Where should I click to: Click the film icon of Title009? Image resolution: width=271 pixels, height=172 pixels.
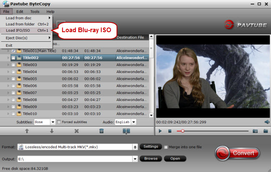(x=19, y=107)
